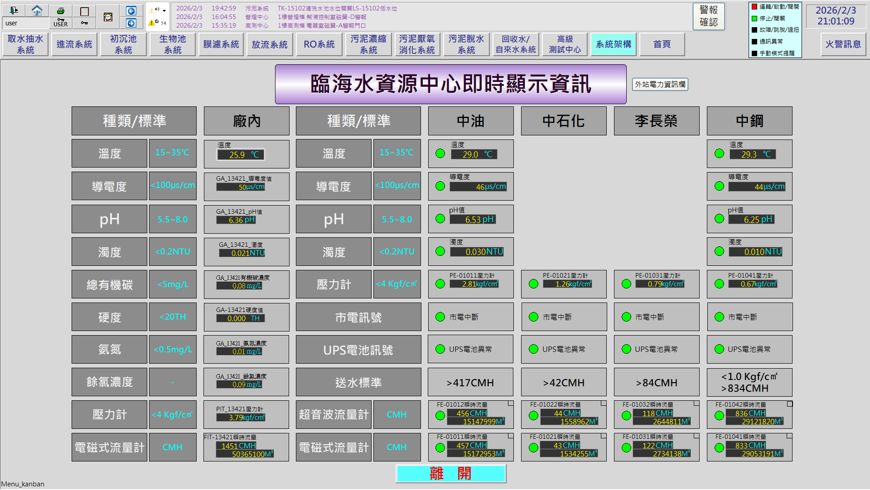Viewport: 870px width, 490px height.
Task: Select the 19:42:59 TK-15102 alarm row
Action: pos(286,8)
